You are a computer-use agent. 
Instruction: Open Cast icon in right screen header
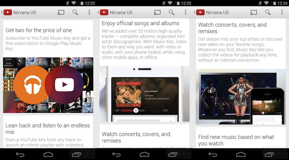254,12
